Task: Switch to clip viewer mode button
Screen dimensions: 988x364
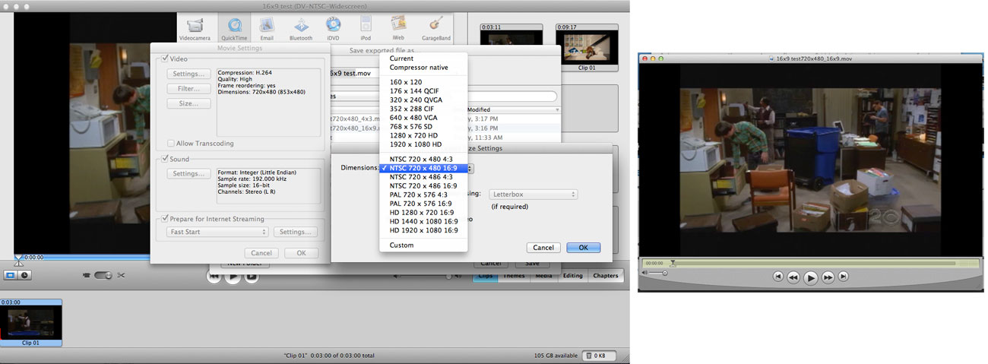Action: click(x=11, y=275)
